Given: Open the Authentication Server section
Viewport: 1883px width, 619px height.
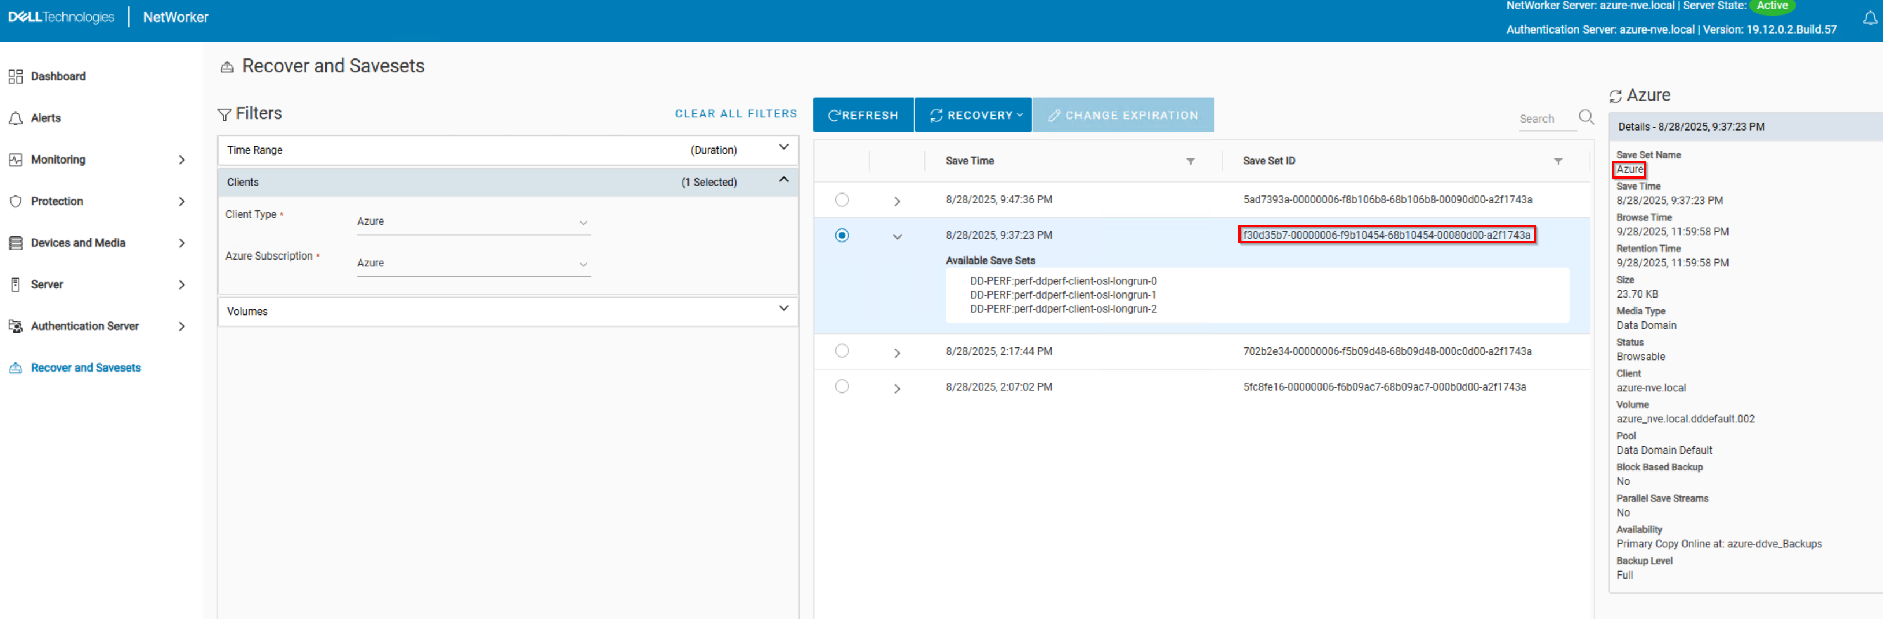Looking at the screenshot, I should coord(85,326).
